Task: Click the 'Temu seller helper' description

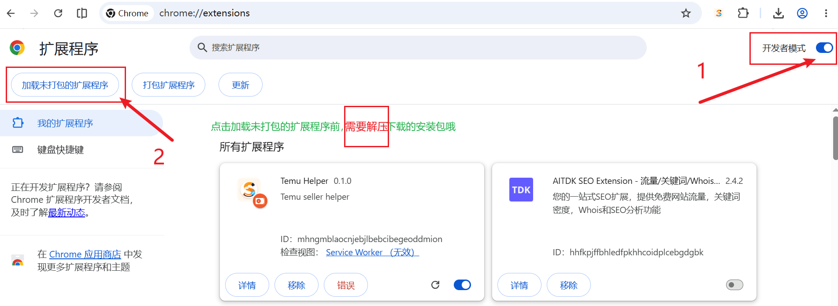Action: [315, 197]
